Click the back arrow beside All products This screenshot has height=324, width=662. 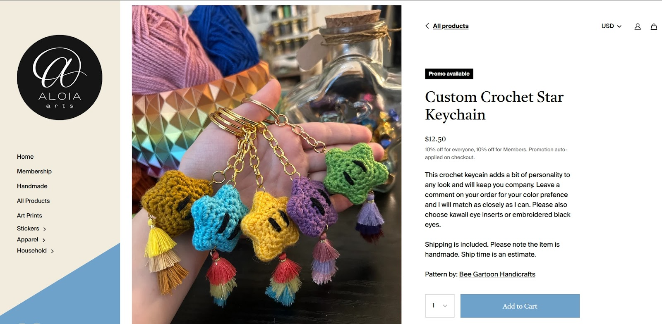tap(427, 26)
